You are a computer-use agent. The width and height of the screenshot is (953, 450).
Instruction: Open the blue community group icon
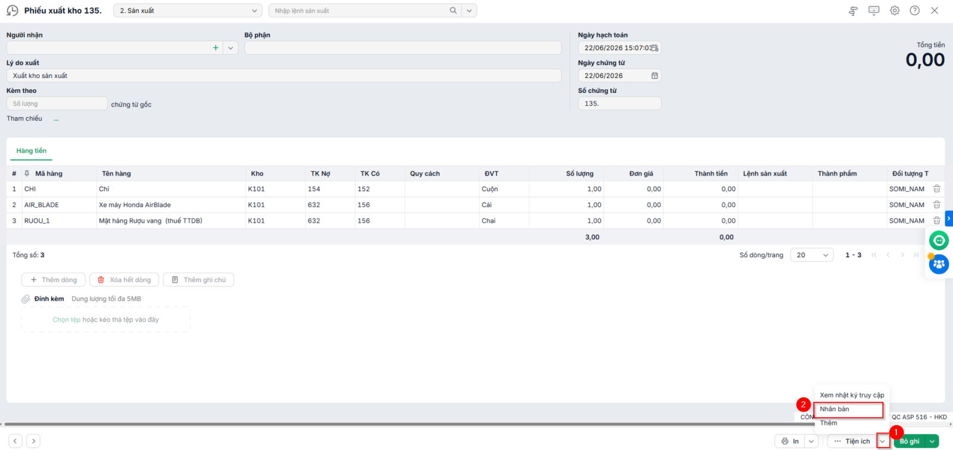tap(939, 264)
